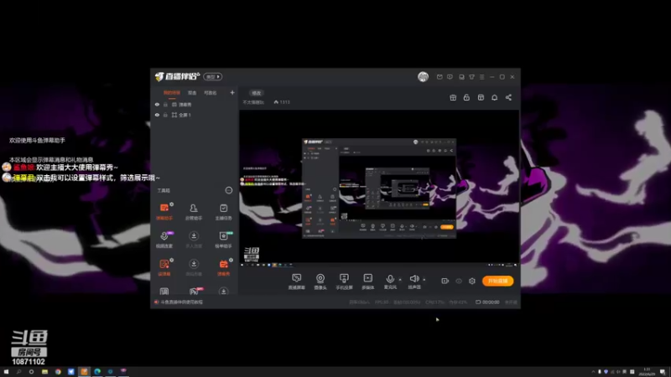
Task: Select the first red scene tab
Action: (172, 93)
